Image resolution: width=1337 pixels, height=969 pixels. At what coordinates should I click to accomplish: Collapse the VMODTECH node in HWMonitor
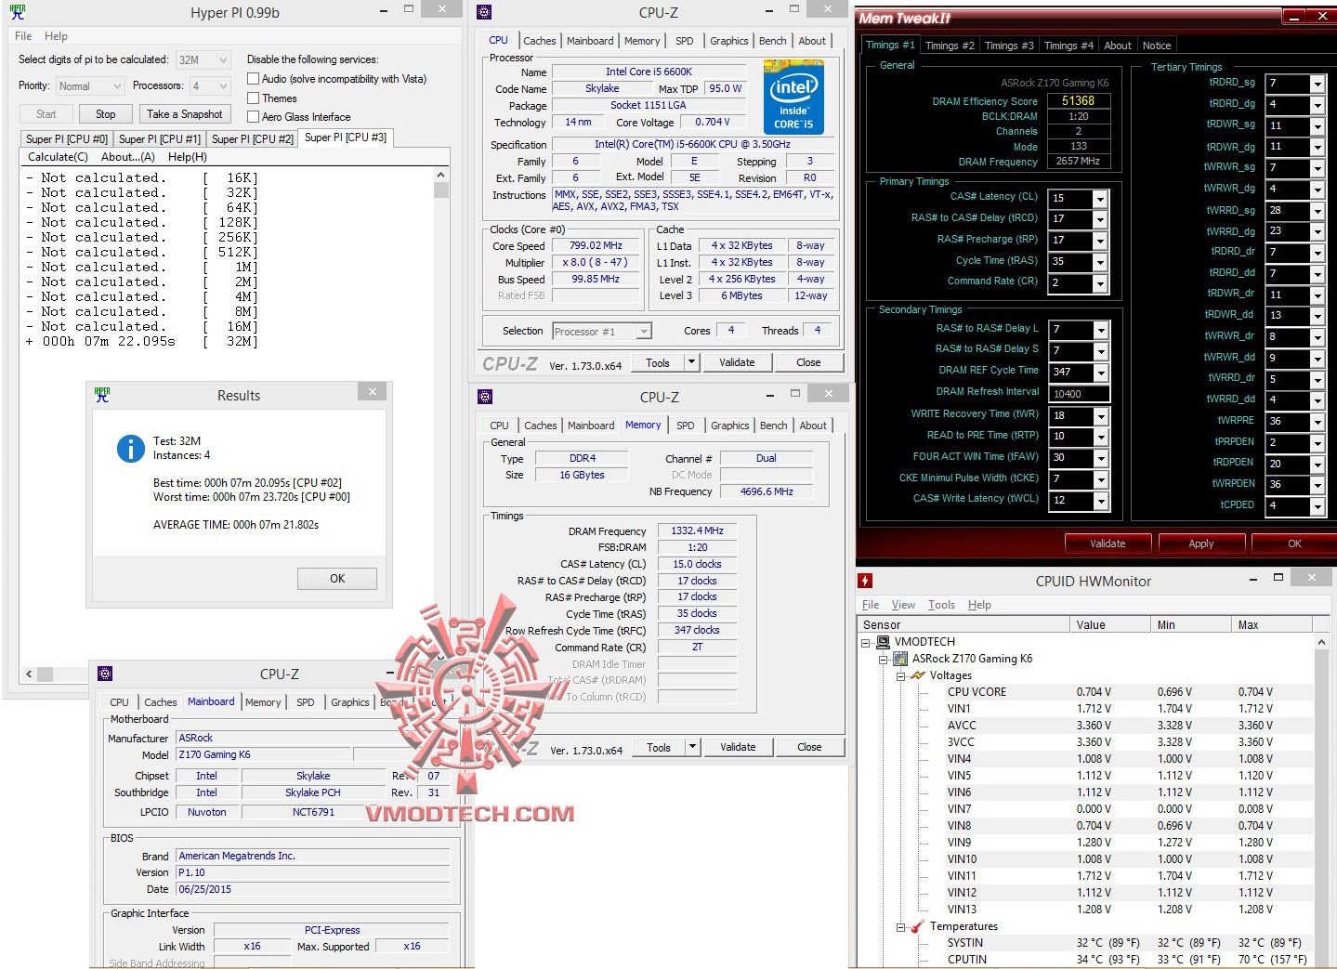click(865, 642)
